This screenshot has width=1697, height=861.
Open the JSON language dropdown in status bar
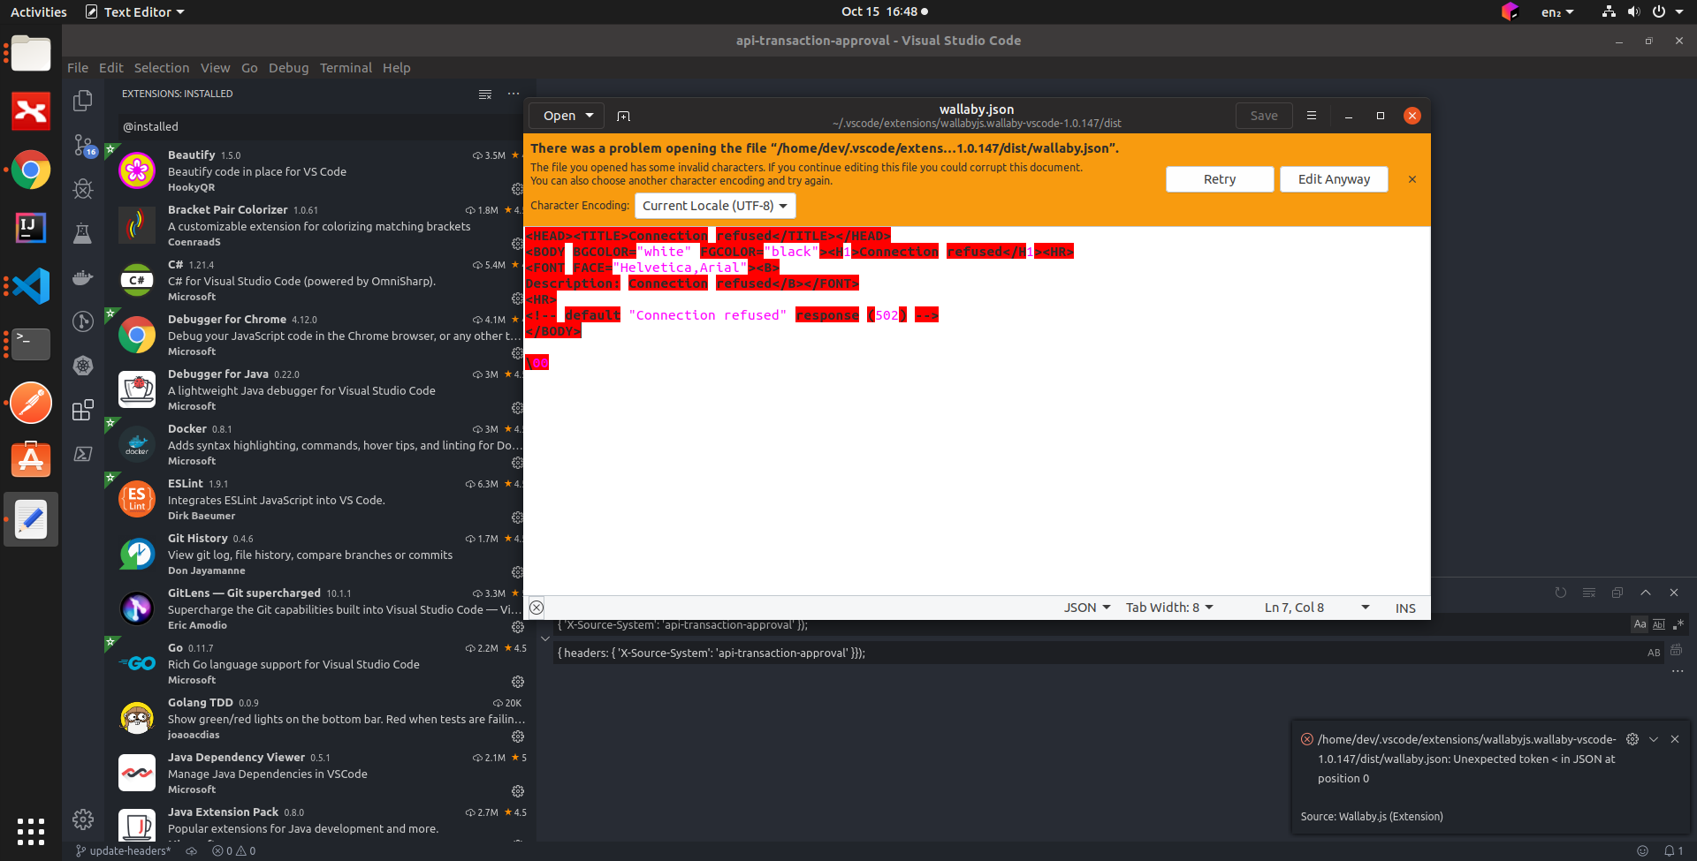click(1086, 608)
